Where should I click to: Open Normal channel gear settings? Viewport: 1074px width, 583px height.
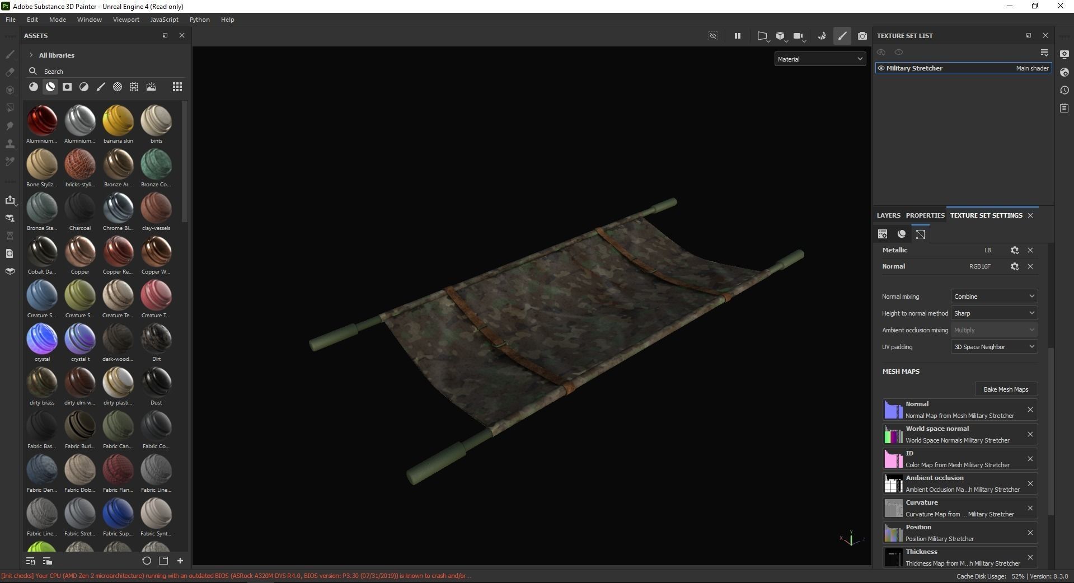(x=1015, y=266)
